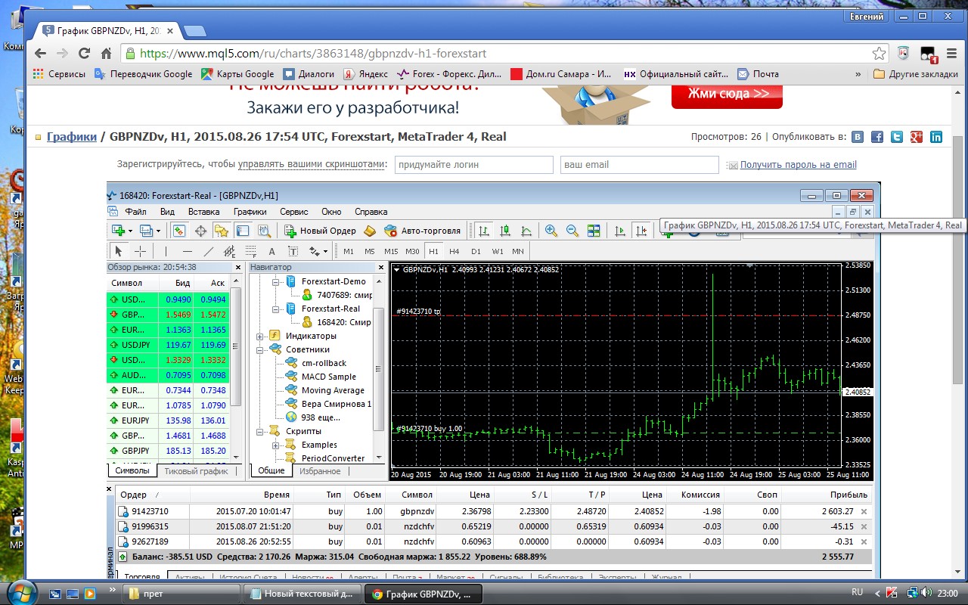Switch to the Тиковый график tab
Image resolution: width=968 pixels, height=605 pixels.
click(196, 471)
